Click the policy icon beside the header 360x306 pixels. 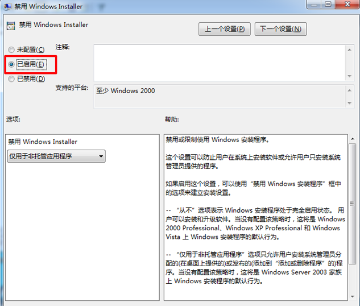coord(10,26)
